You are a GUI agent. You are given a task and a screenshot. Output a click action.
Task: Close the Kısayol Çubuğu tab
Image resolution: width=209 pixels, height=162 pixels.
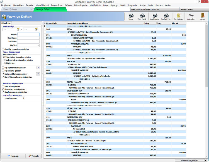tap(31, 9)
